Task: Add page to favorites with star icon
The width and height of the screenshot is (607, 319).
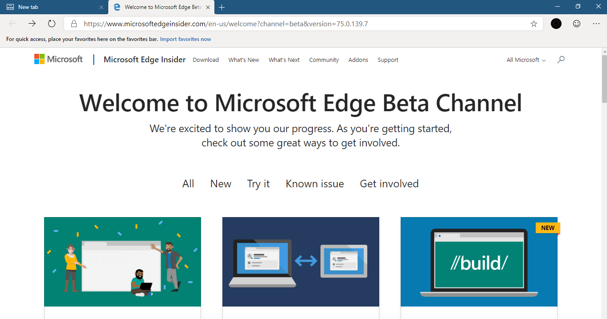Action: (x=534, y=24)
